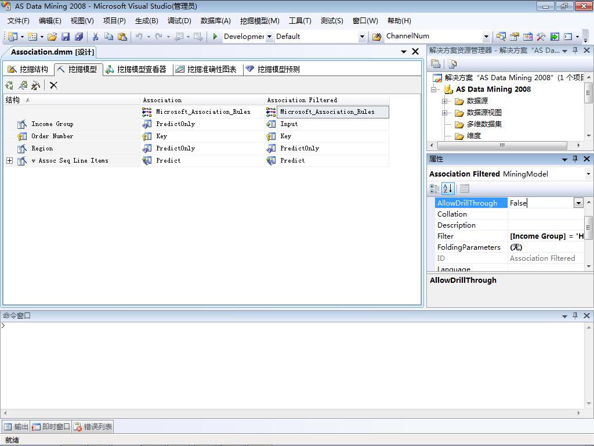Image resolution: width=594 pixels, height=446 pixels.
Task: Select the Filter property value field
Action: [x=546, y=236]
